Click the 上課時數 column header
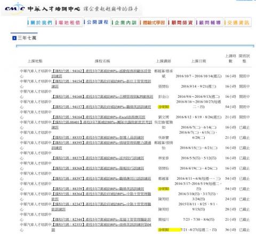The height and width of the screenshot is (234, 256). tap(230, 59)
